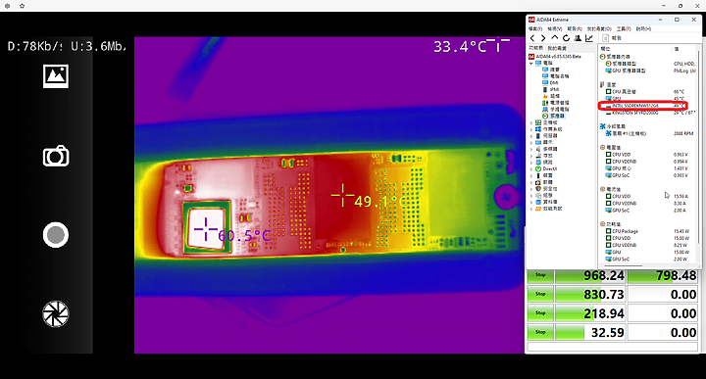This screenshot has width=706, height=379.
Task: Select the 超頻 flame tree item
Action: [x=551, y=96]
